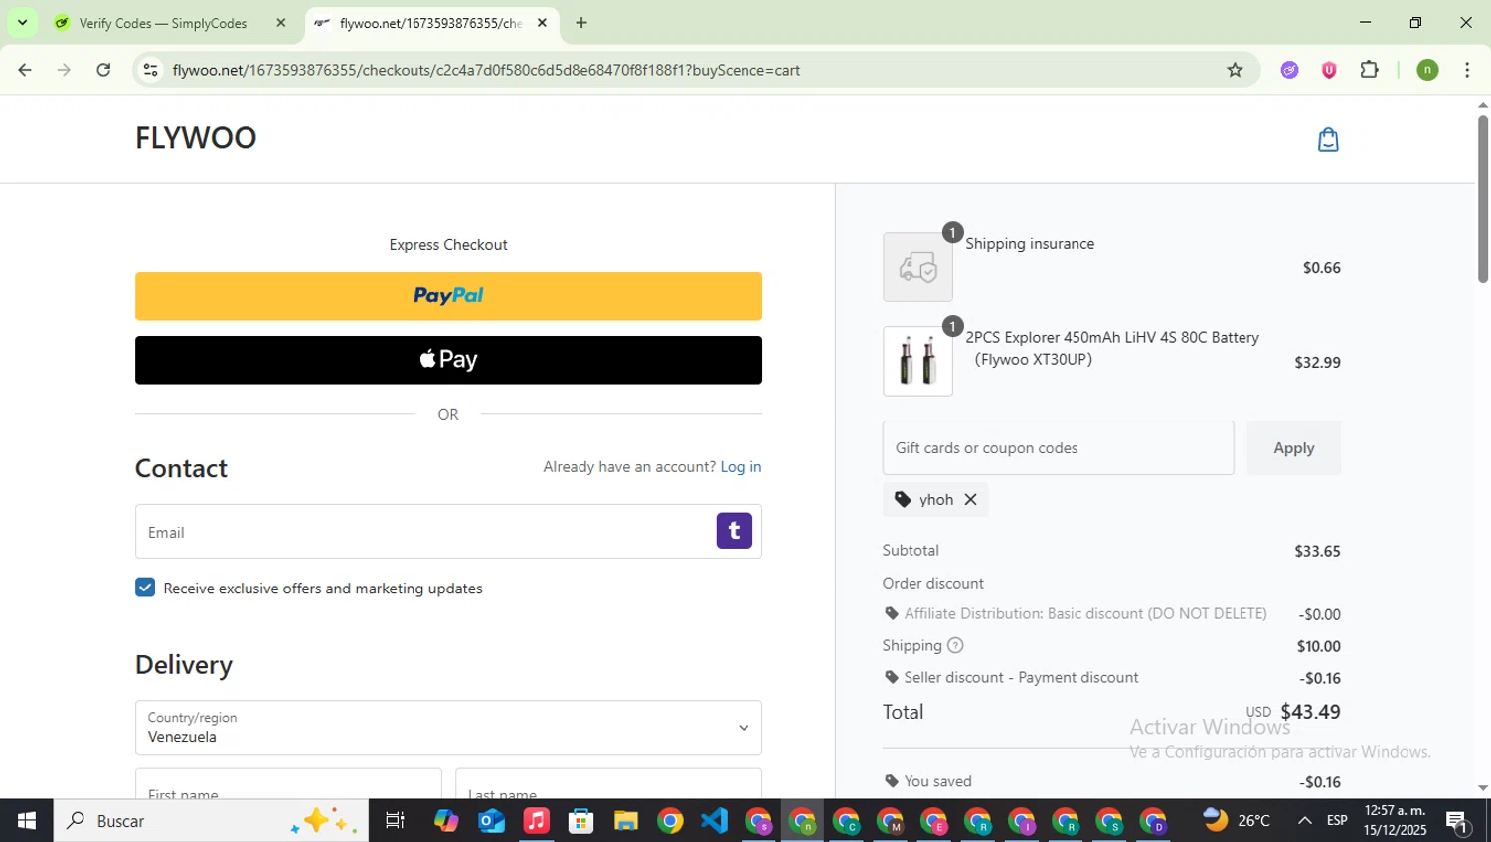This screenshot has width=1491, height=842.
Task: Open Outlook from the taskbar
Action: (491, 821)
